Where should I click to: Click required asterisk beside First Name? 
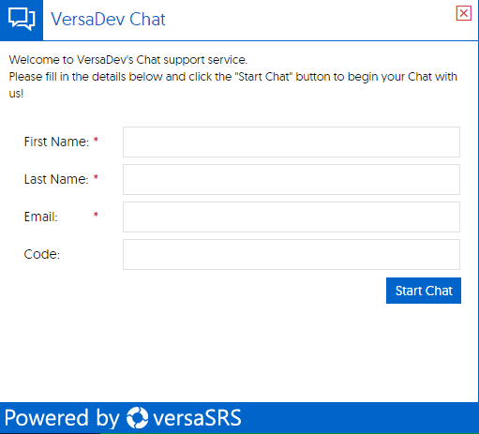tap(96, 141)
